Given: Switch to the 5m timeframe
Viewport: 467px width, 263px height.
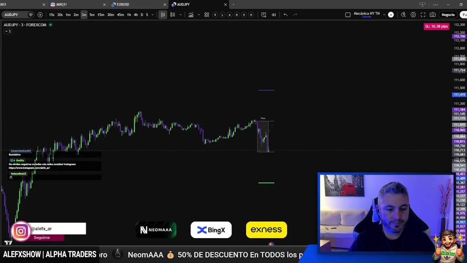Looking at the screenshot, I should 92,15.
